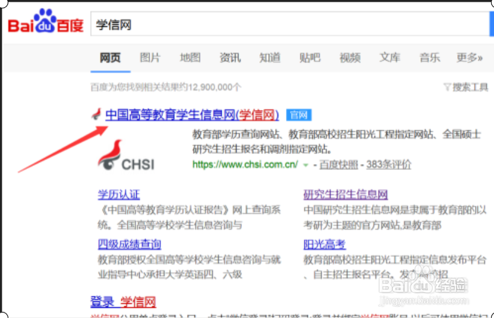Open the https://www.chsi.com.cn/ URL

[245, 165]
